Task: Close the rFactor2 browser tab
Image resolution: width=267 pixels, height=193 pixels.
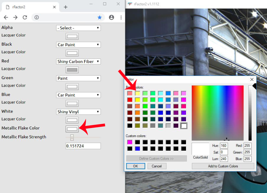Action: pos(54,7)
